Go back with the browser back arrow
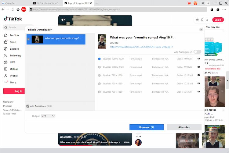Screen dimensions: 229x153 (x=3, y=9)
